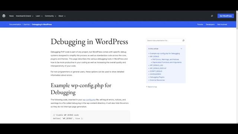Screen dimensions: 238x134
Task: Jump to PHP Errors, Warnings, and Notices
Action: point(165,60)
